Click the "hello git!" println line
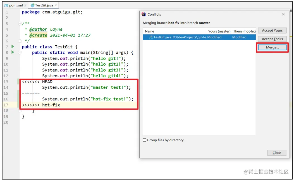 (x=84, y=58)
